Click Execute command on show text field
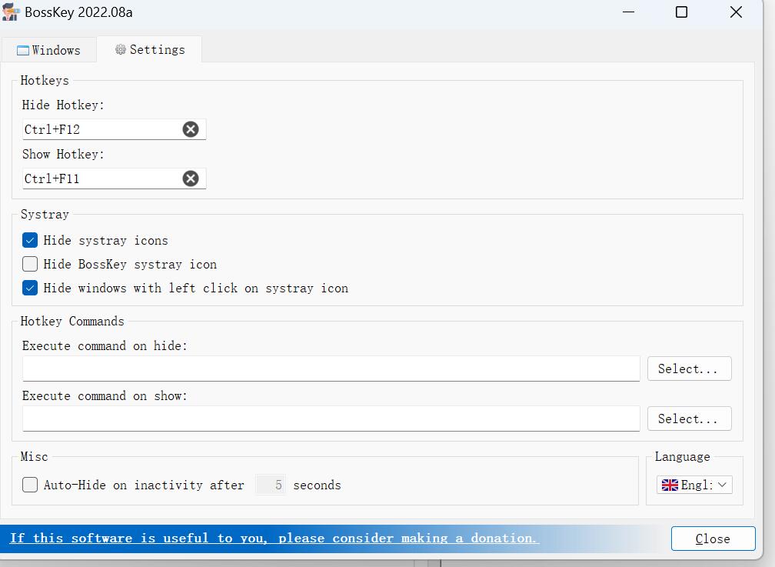This screenshot has height=567, width=775. pos(331,419)
